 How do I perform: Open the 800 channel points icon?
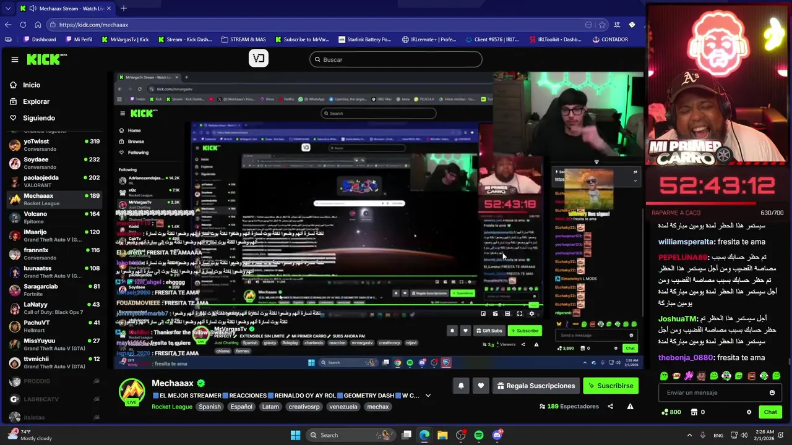point(671,412)
